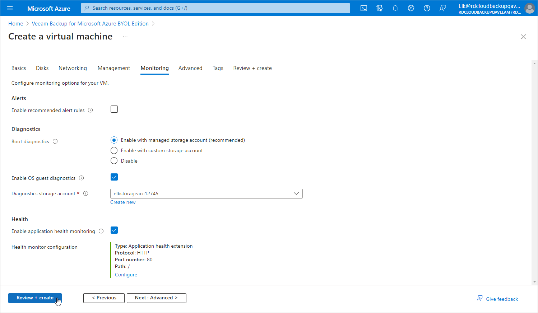The image size is (538, 313).
Task: Uncheck Enable OS guest diagnostics
Action: 114,177
